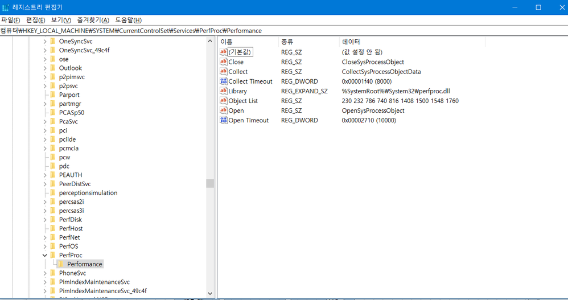The width and height of the screenshot is (568, 300).
Task: Click the DWORD icon of Open Timeout
Action: [224, 120]
